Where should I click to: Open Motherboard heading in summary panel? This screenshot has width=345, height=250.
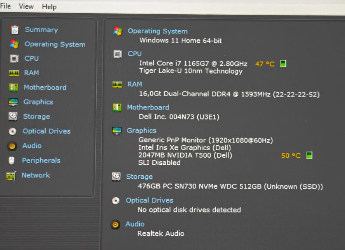pyautogui.click(x=148, y=108)
